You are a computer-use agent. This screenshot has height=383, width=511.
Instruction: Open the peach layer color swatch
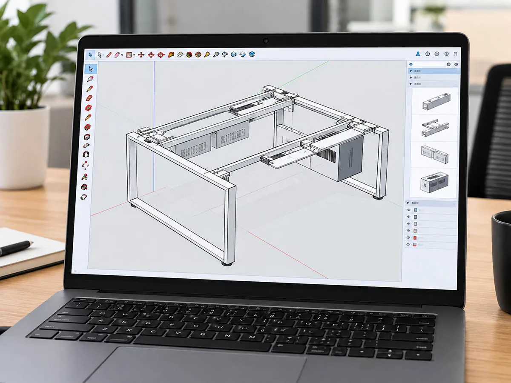point(415,230)
